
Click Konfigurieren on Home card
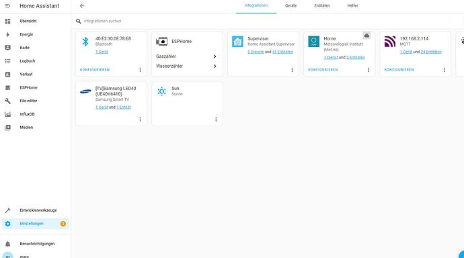tap(323, 70)
